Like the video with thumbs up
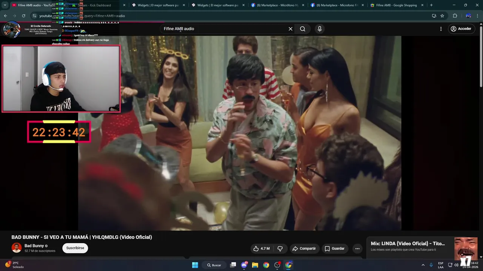Screen dimensions: 483x271 click(261, 248)
